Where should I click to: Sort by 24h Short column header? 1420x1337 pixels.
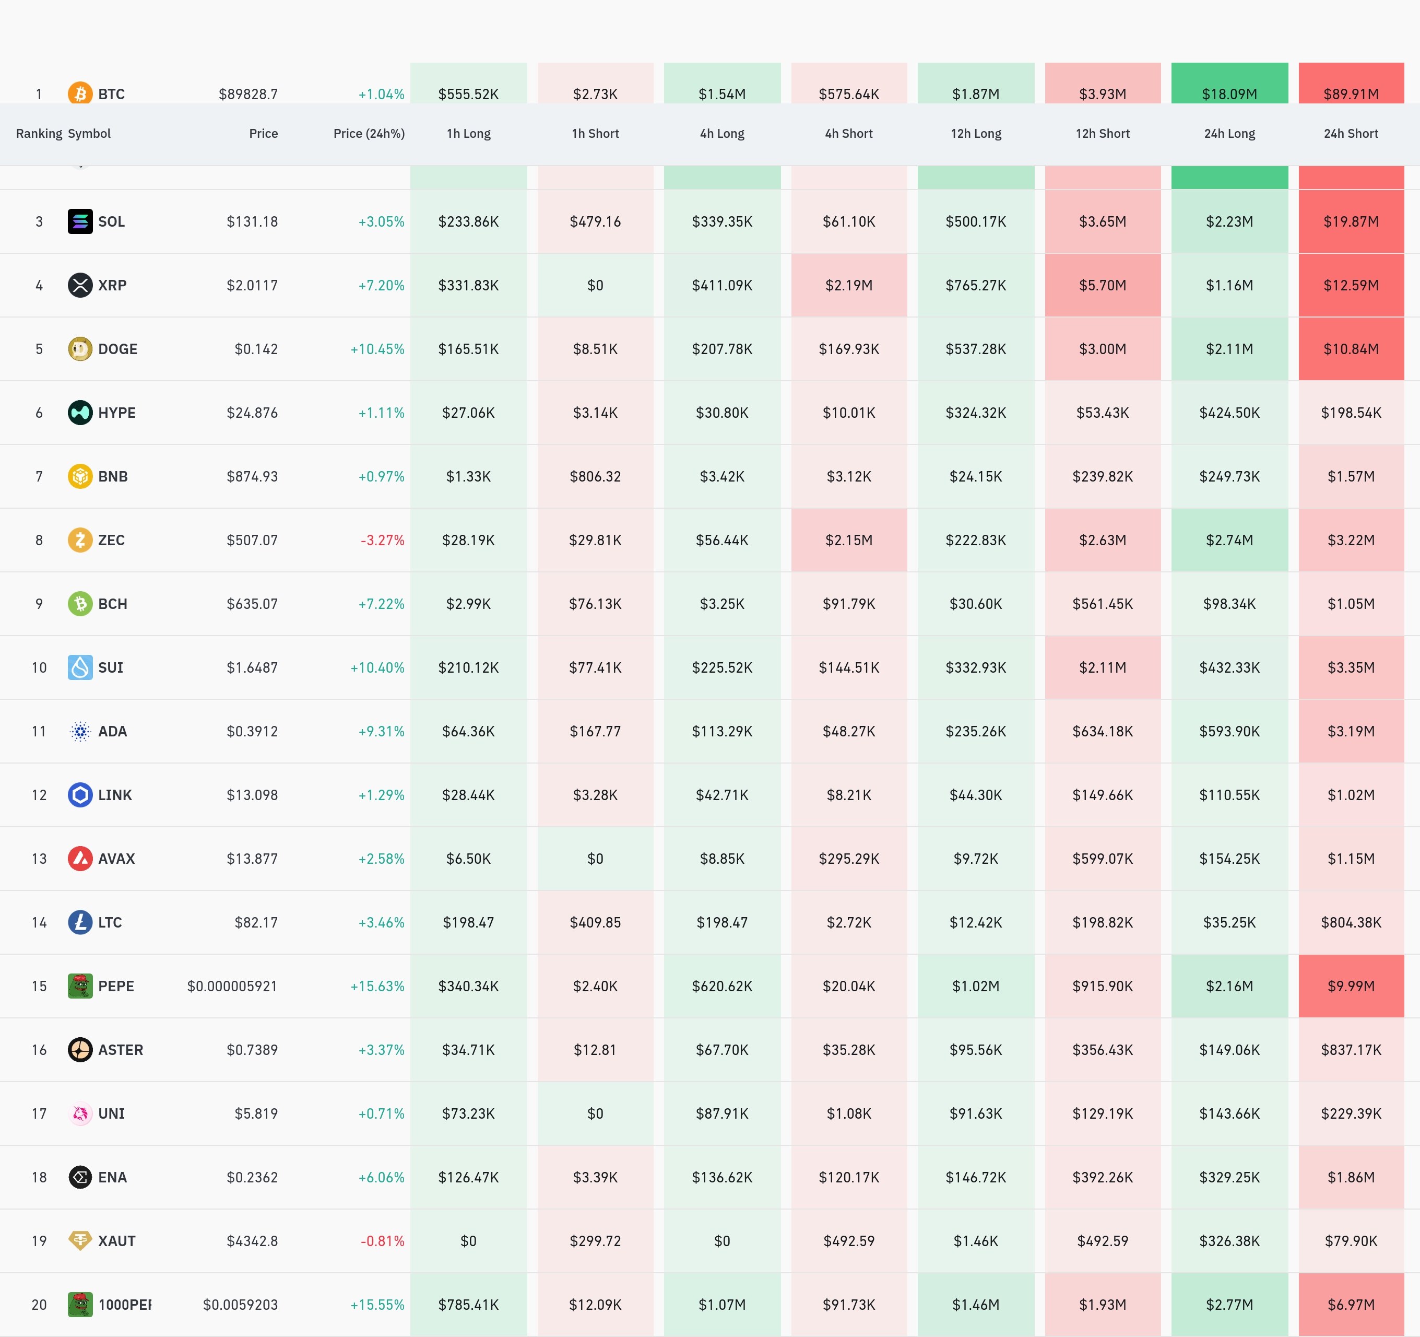pos(1350,134)
